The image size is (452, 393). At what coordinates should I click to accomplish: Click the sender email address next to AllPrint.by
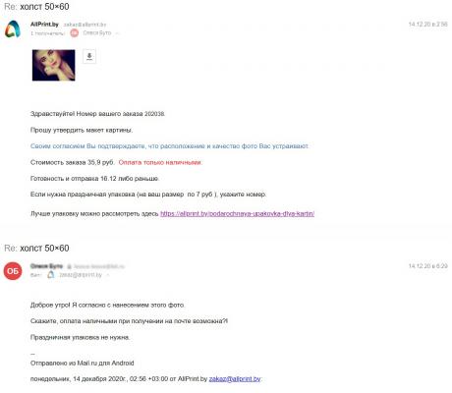[x=85, y=25]
